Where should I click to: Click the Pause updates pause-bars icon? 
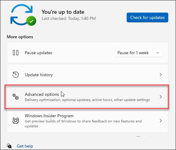coord(16,53)
